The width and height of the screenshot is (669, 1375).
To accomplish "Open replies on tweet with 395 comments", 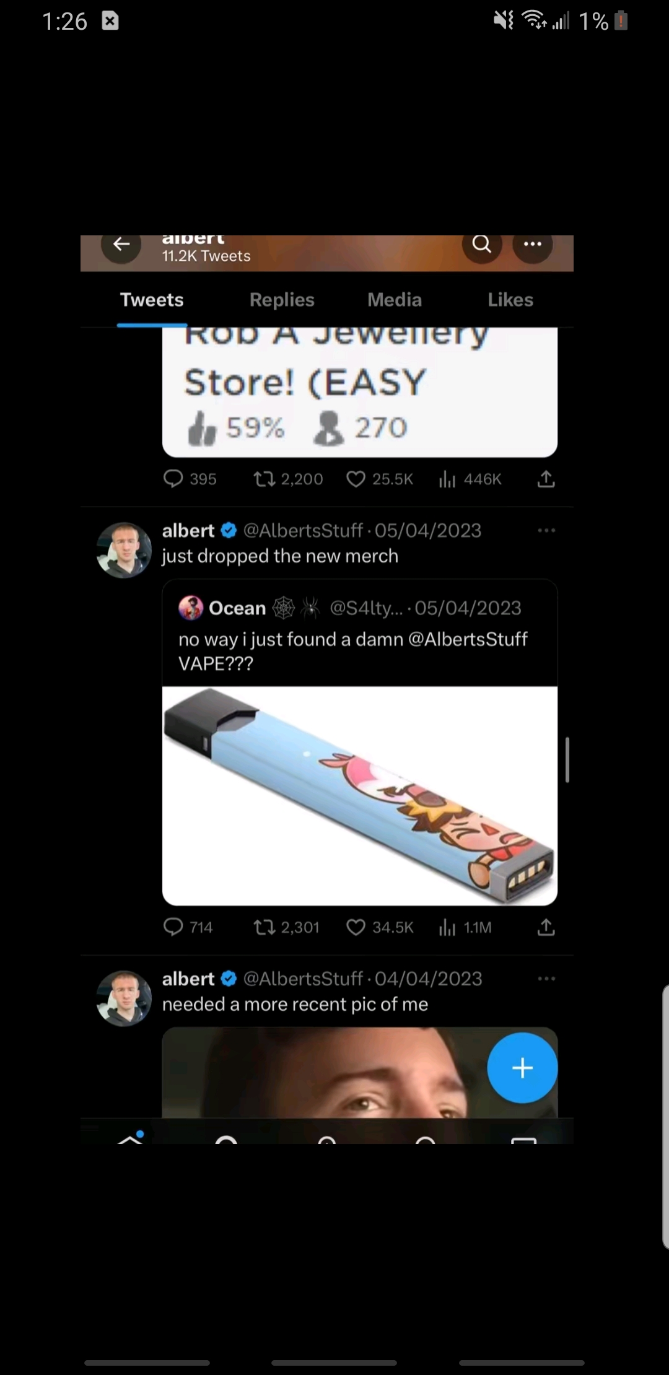I will click(x=173, y=479).
